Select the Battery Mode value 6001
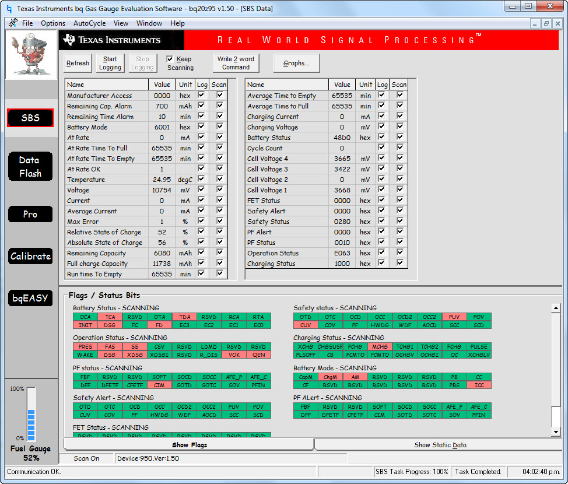This screenshot has width=568, height=484. click(x=162, y=127)
